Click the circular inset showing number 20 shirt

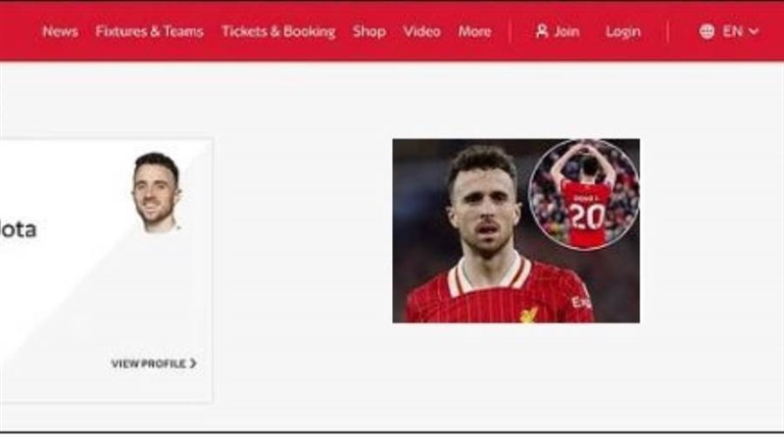tap(583, 195)
